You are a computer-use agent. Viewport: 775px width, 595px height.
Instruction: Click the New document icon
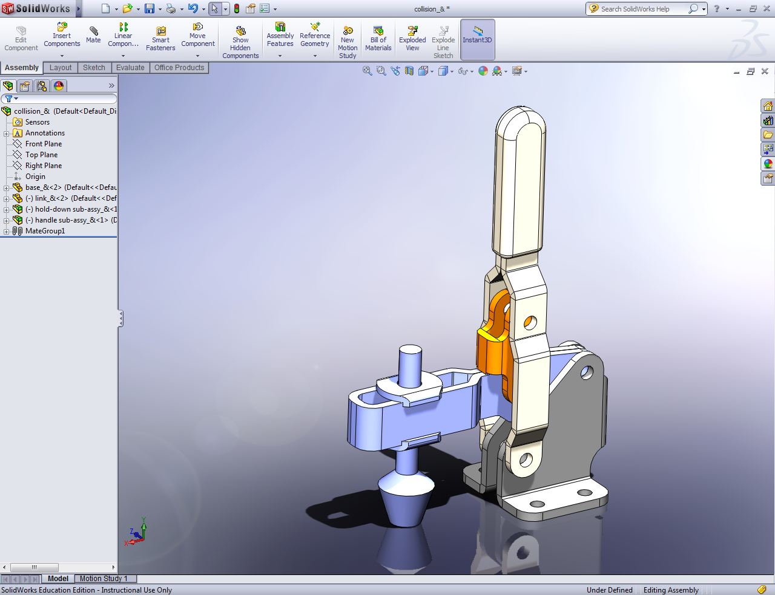(106, 8)
